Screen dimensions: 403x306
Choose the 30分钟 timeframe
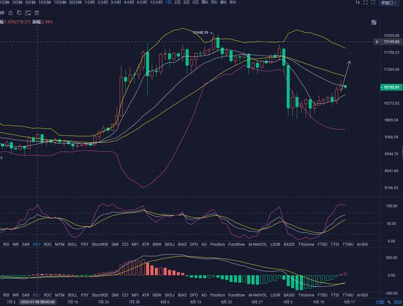[76, 3]
